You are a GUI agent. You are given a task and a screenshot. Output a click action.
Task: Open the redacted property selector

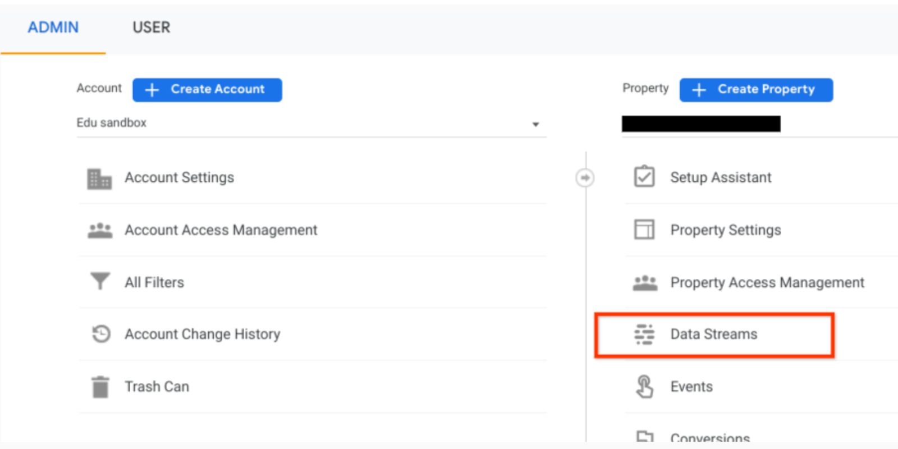700,124
